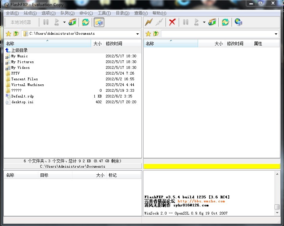Click the yellow status bar on right

point(212,166)
